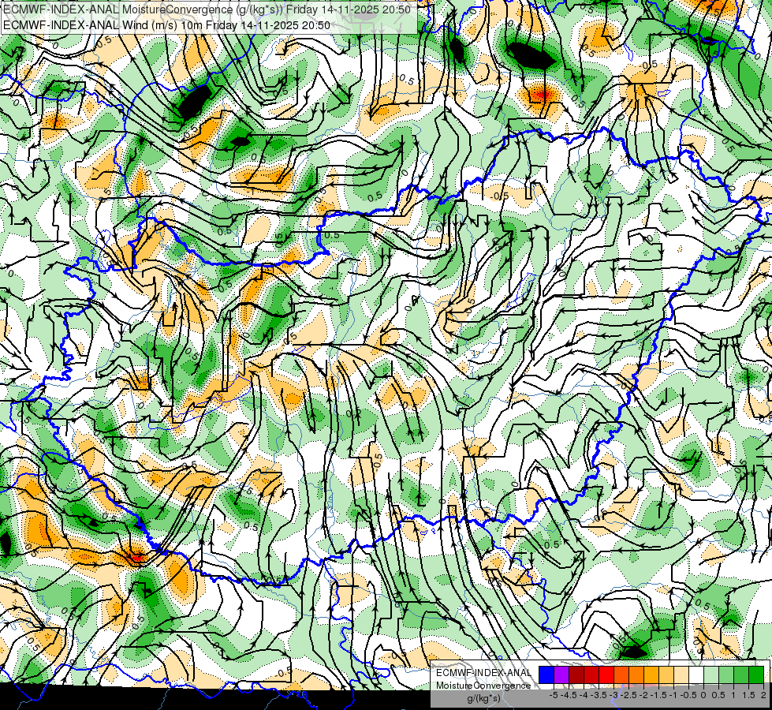The height and width of the screenshot is (710, 772).
Task: Pick the dark green swatch between 1.5 and 2
Action: (755, 675)
